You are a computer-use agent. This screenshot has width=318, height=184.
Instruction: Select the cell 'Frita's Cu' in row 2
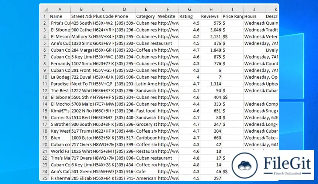[x=60, y=23]
